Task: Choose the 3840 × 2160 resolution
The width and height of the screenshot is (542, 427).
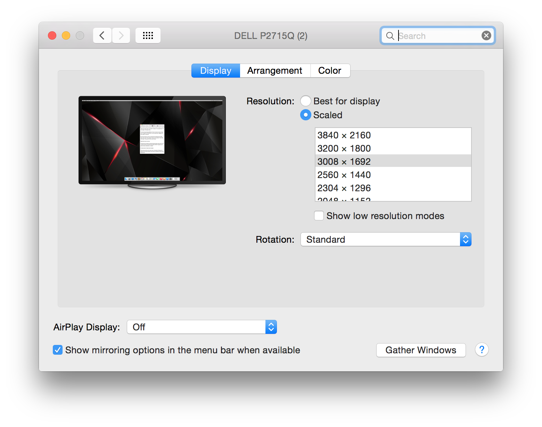Action: click(x=393, y=135)
